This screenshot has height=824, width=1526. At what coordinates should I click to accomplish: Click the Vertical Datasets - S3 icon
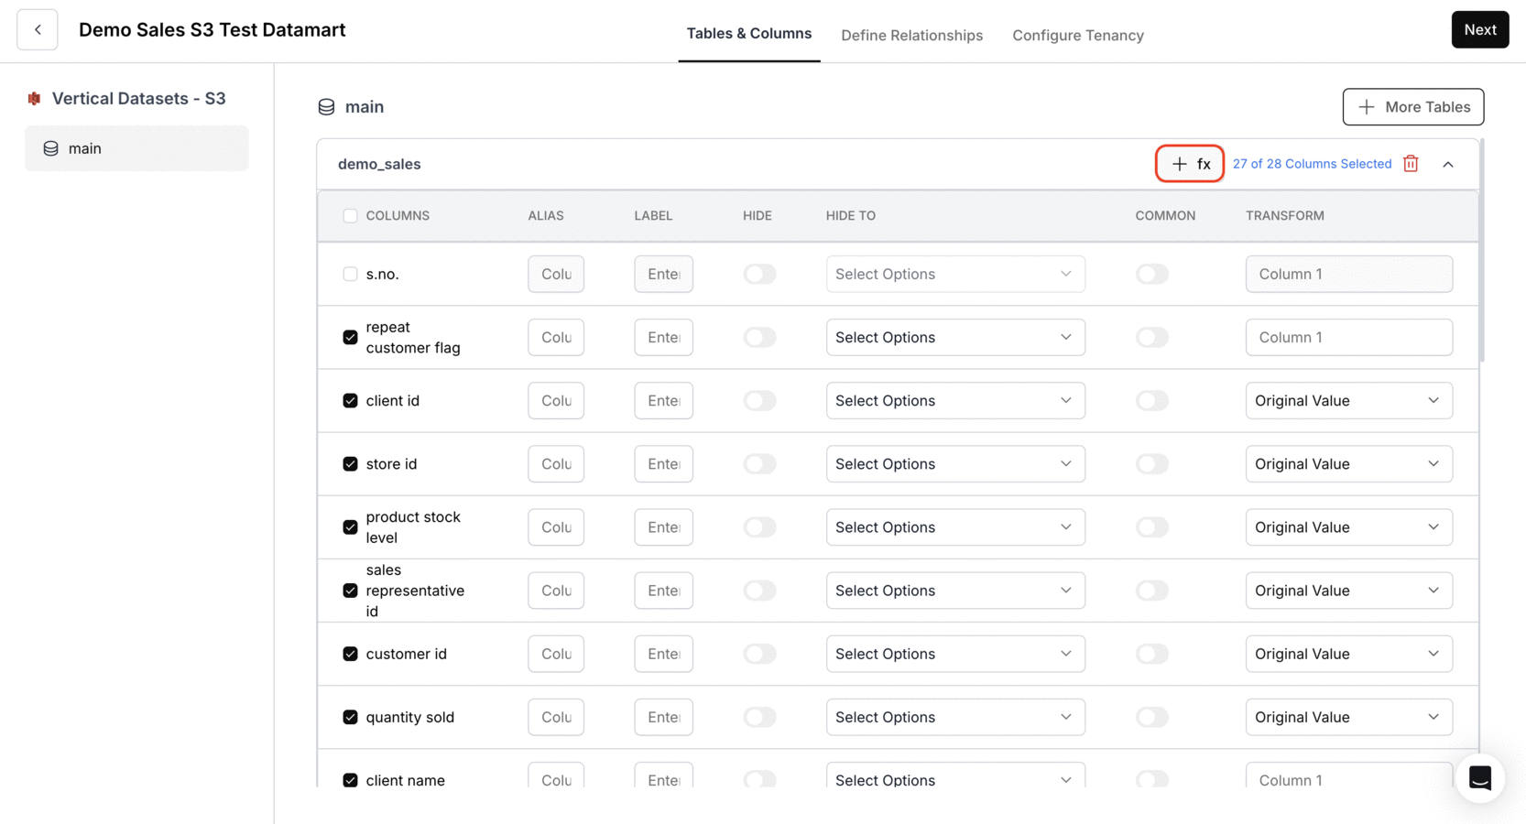[35, 98]
